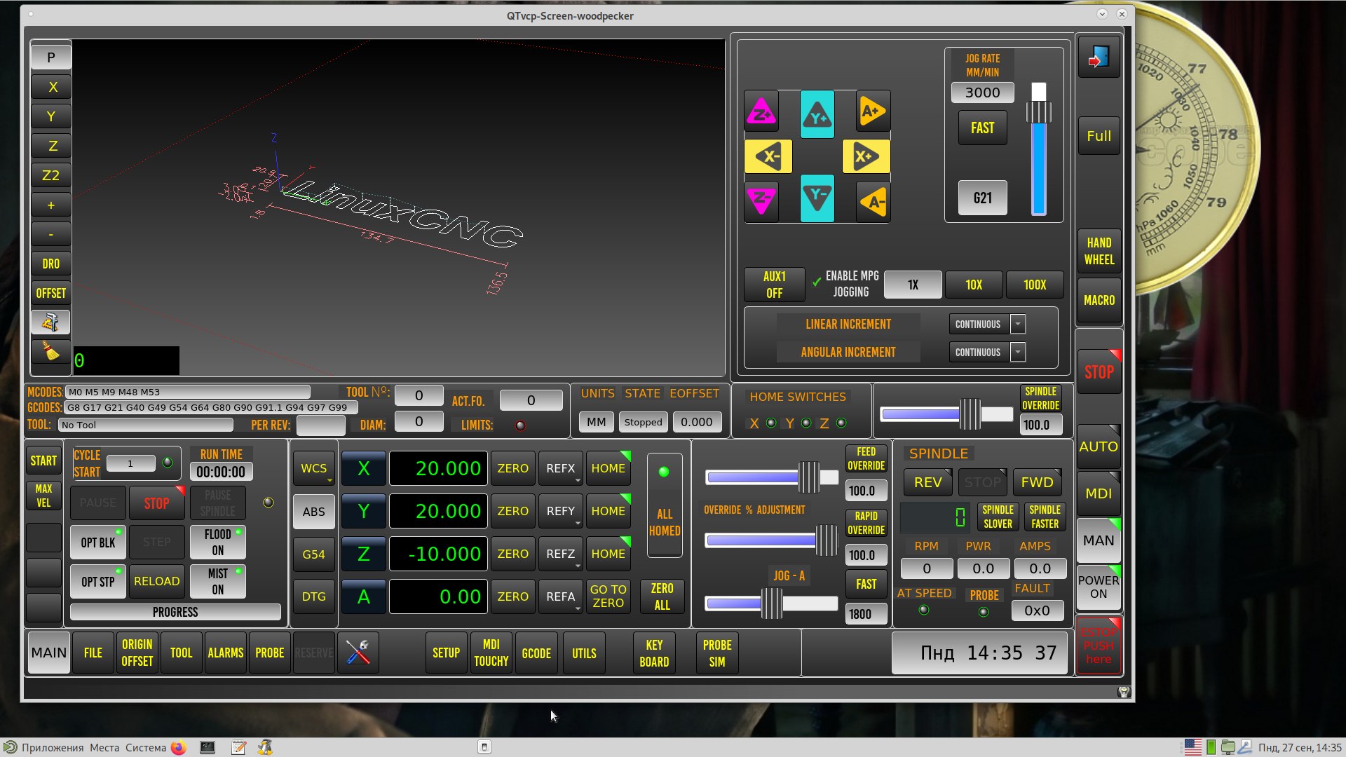Clear the plot with the broom icon
Viewport: 1346px width, 757px height.
[x=50, y=351]
